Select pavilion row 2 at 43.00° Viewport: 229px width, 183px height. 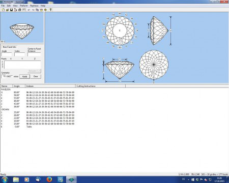(38, 104)
